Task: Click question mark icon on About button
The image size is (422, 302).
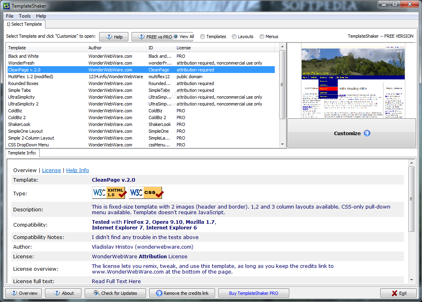Action: point(57,293)
